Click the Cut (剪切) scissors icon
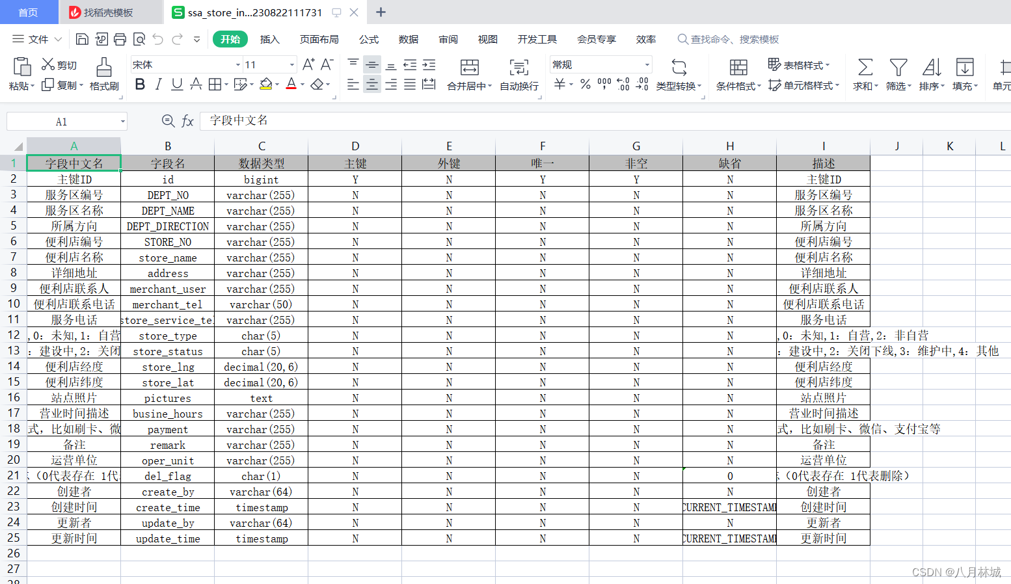 click(x=48, y=64)
